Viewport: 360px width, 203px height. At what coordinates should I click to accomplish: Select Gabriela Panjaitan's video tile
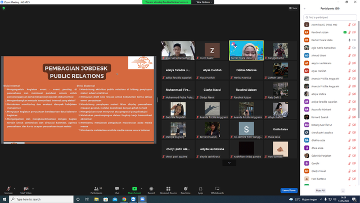tap(178, 109)
